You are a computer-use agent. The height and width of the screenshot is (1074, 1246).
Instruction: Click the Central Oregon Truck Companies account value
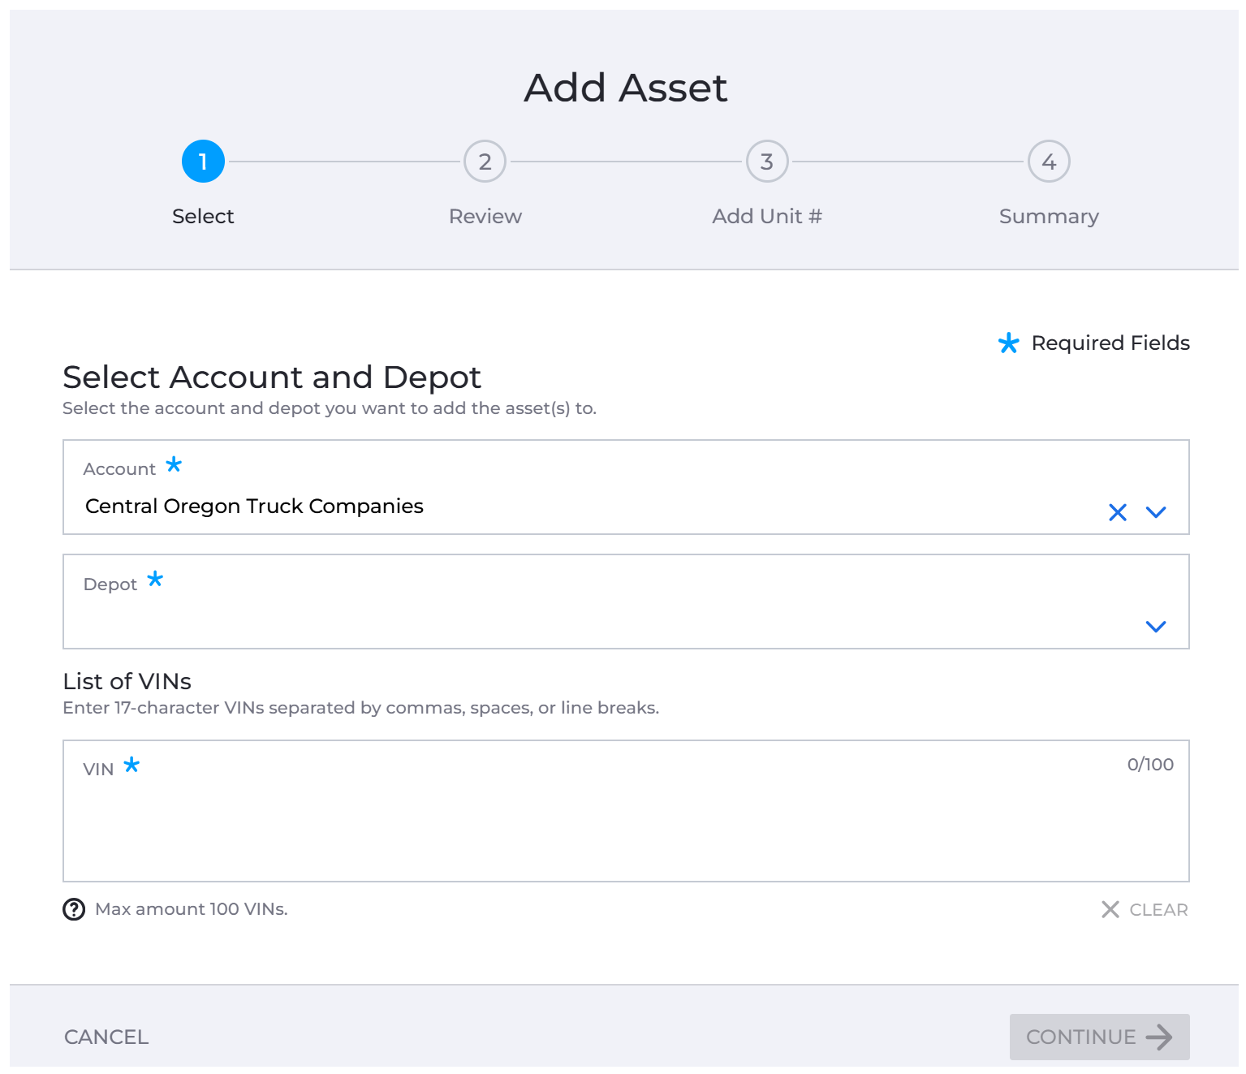pyautogui.click(x=254, y=507)
